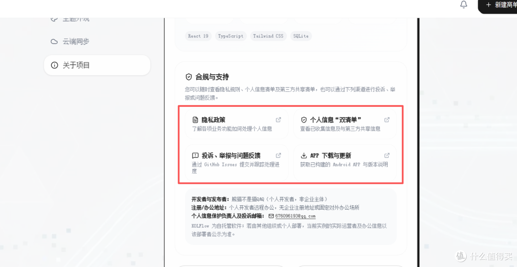Click shield icon beside 合规与支持
This screenshot has width=517, height=267.
(189, 77)
